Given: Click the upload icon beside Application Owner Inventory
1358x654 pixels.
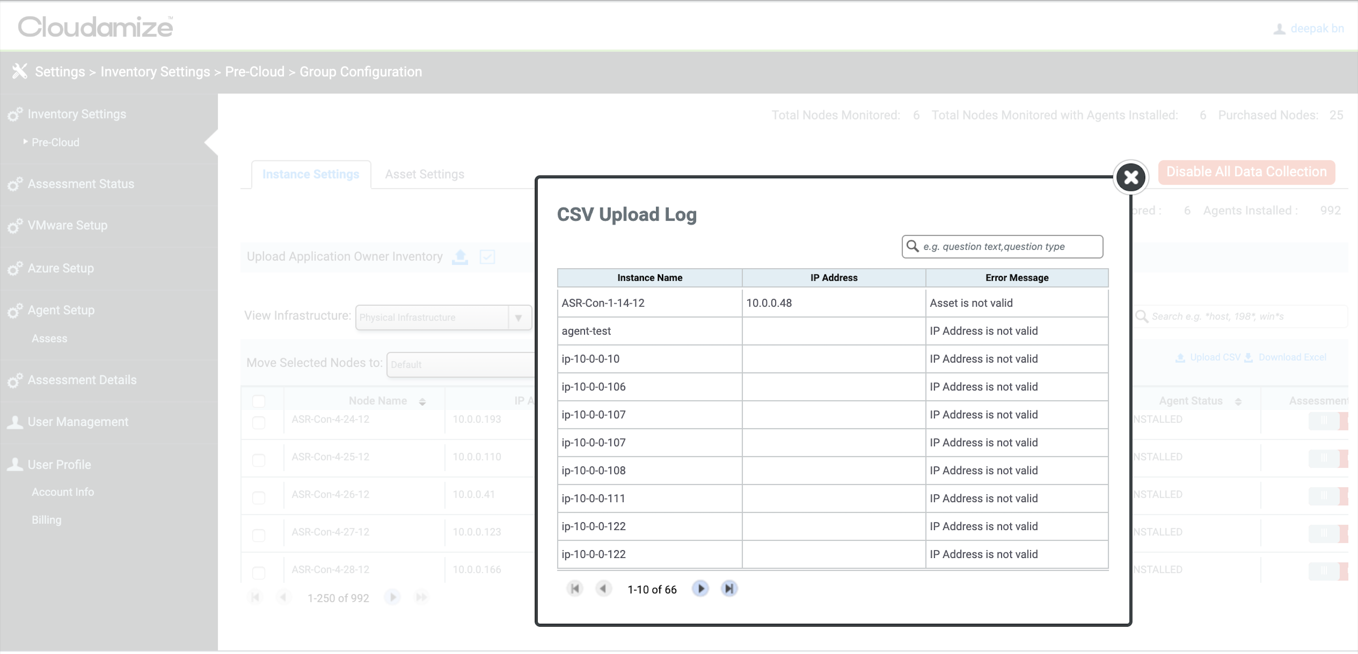Looking at the screenshot, I should (x=460, y=257).
